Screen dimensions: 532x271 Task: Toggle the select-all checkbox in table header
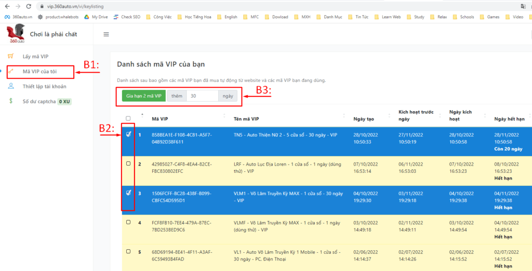tap(128, 118)
